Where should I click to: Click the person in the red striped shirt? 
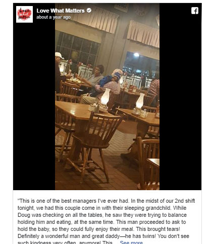click(x=154, y=89)
